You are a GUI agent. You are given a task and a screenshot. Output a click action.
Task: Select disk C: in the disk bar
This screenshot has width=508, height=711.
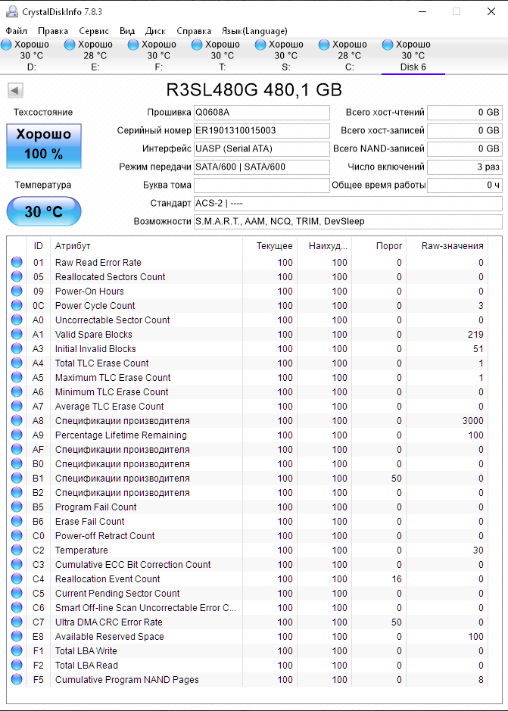(x=349, y=56)
